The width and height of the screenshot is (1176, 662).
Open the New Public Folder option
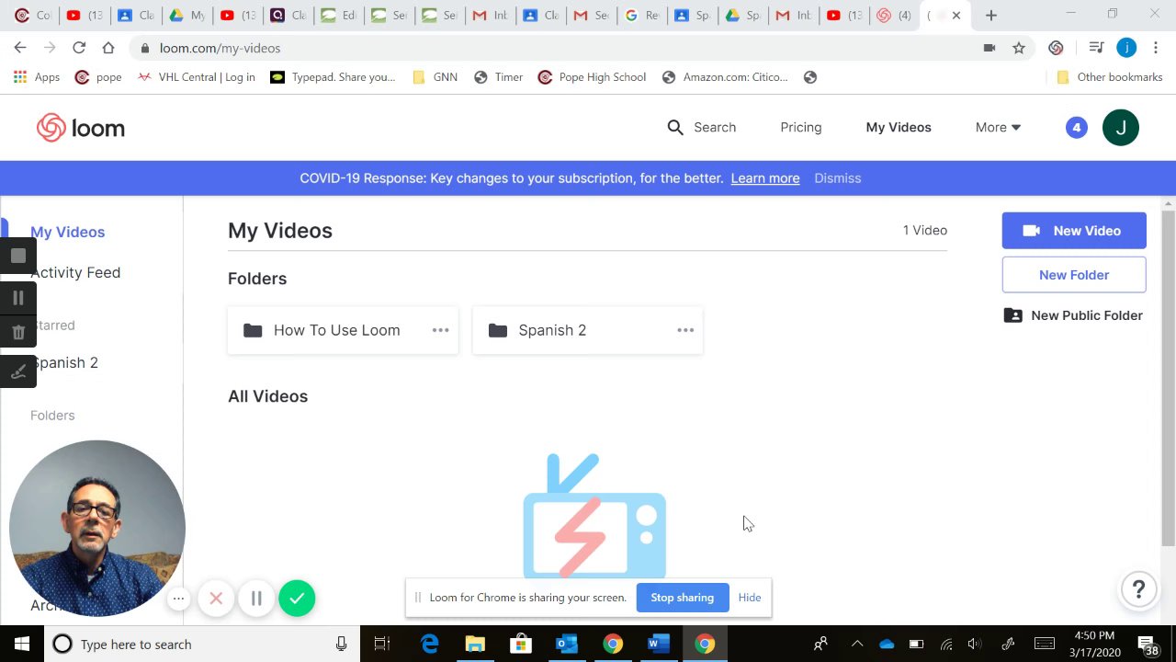1073,315
